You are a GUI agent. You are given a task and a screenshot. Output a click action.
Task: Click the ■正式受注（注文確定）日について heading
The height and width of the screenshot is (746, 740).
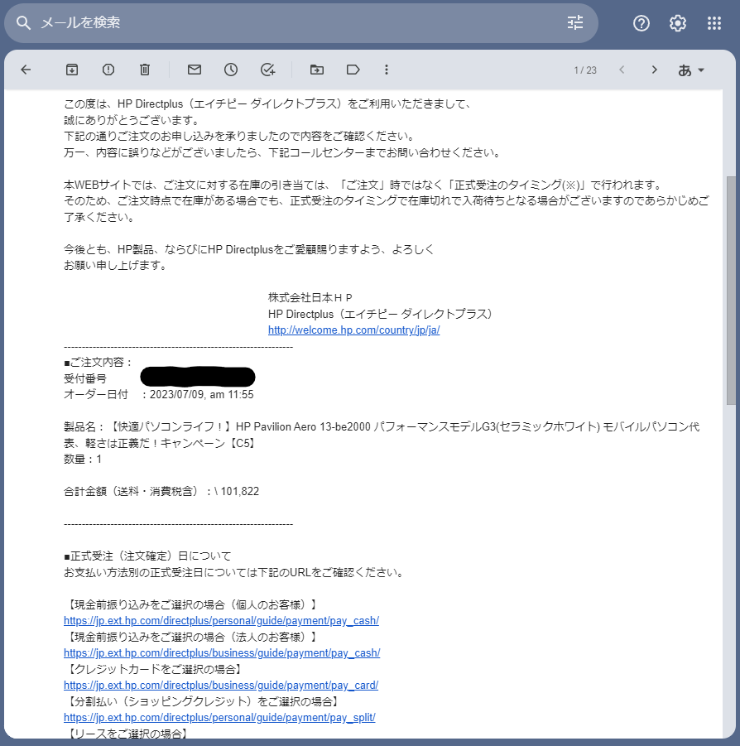click(x=147, y=556)
